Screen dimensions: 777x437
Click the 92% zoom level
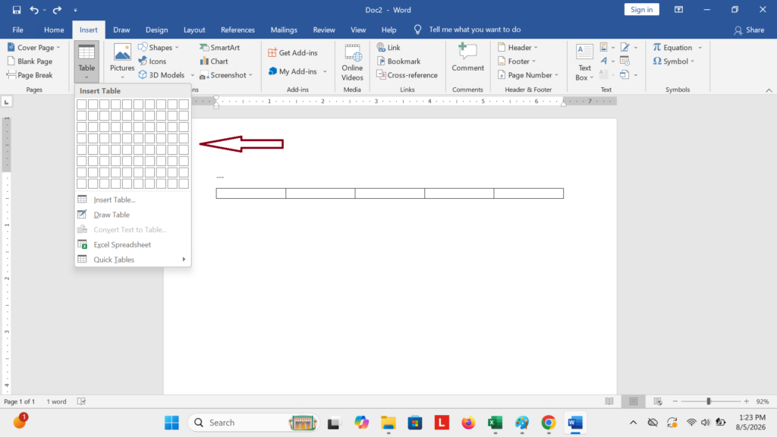pyautogui.click(x=763, y=402)
